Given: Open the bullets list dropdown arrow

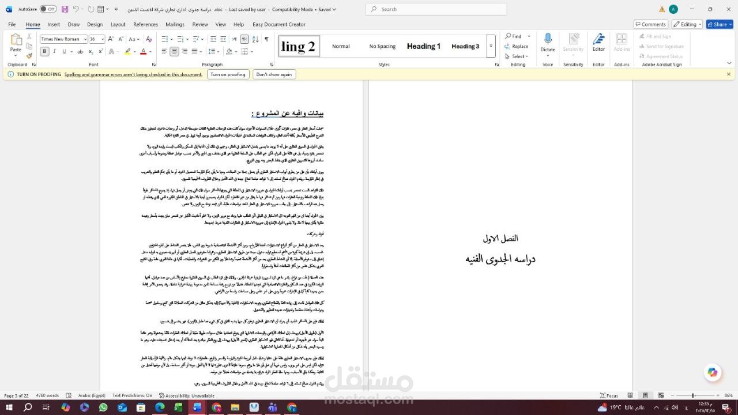Looking at the screenshot, I should pos(172,39).
